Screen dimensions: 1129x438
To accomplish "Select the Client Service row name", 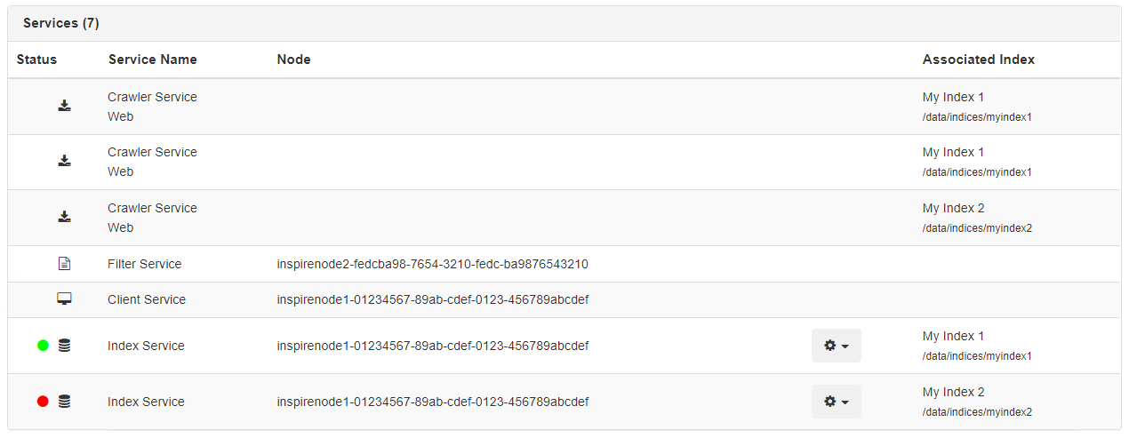I will [x=147, y=299].
